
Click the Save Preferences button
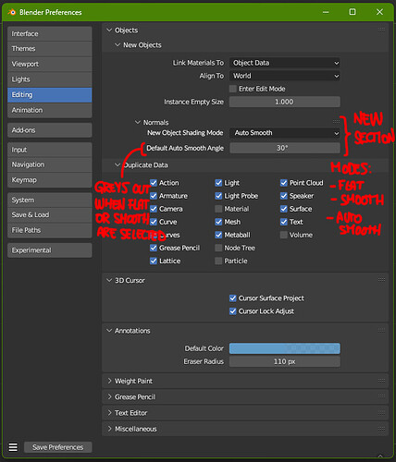pos(58,447)
